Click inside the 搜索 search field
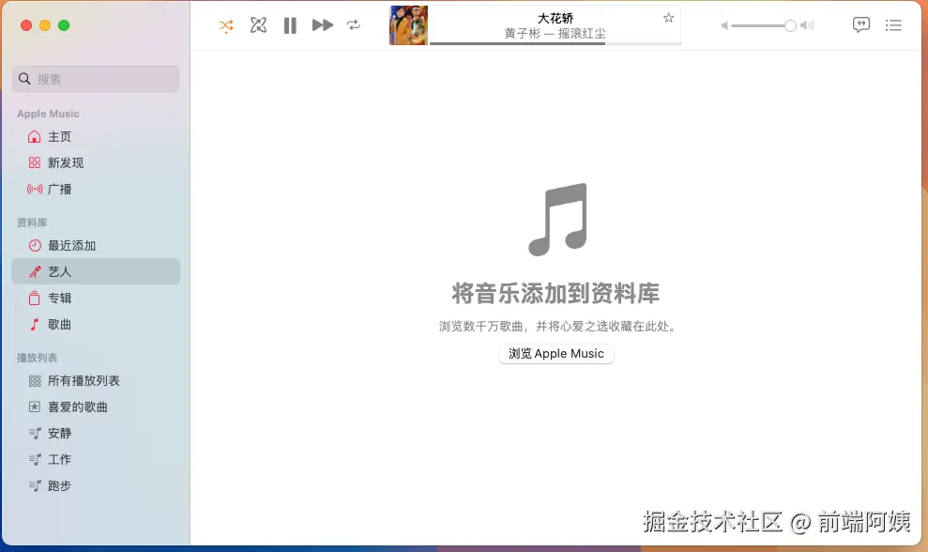 coord(95,79)
